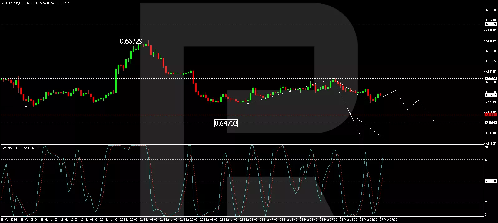Image resolution: width=498 pixels, height=223 pixels.
Task: Click the tall green candle on 20 Mar
Action: (116, 81)
